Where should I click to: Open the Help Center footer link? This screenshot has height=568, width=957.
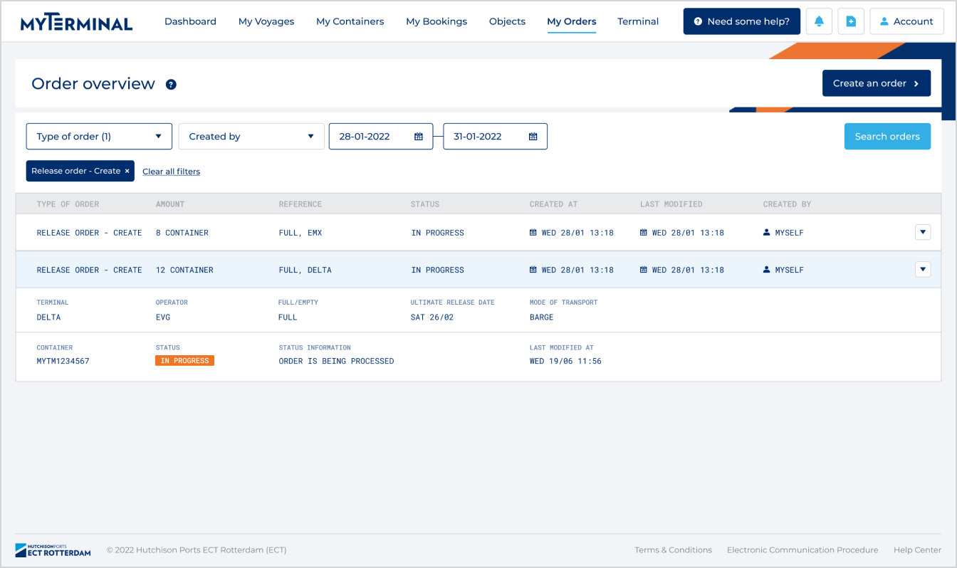click(917, 550)
